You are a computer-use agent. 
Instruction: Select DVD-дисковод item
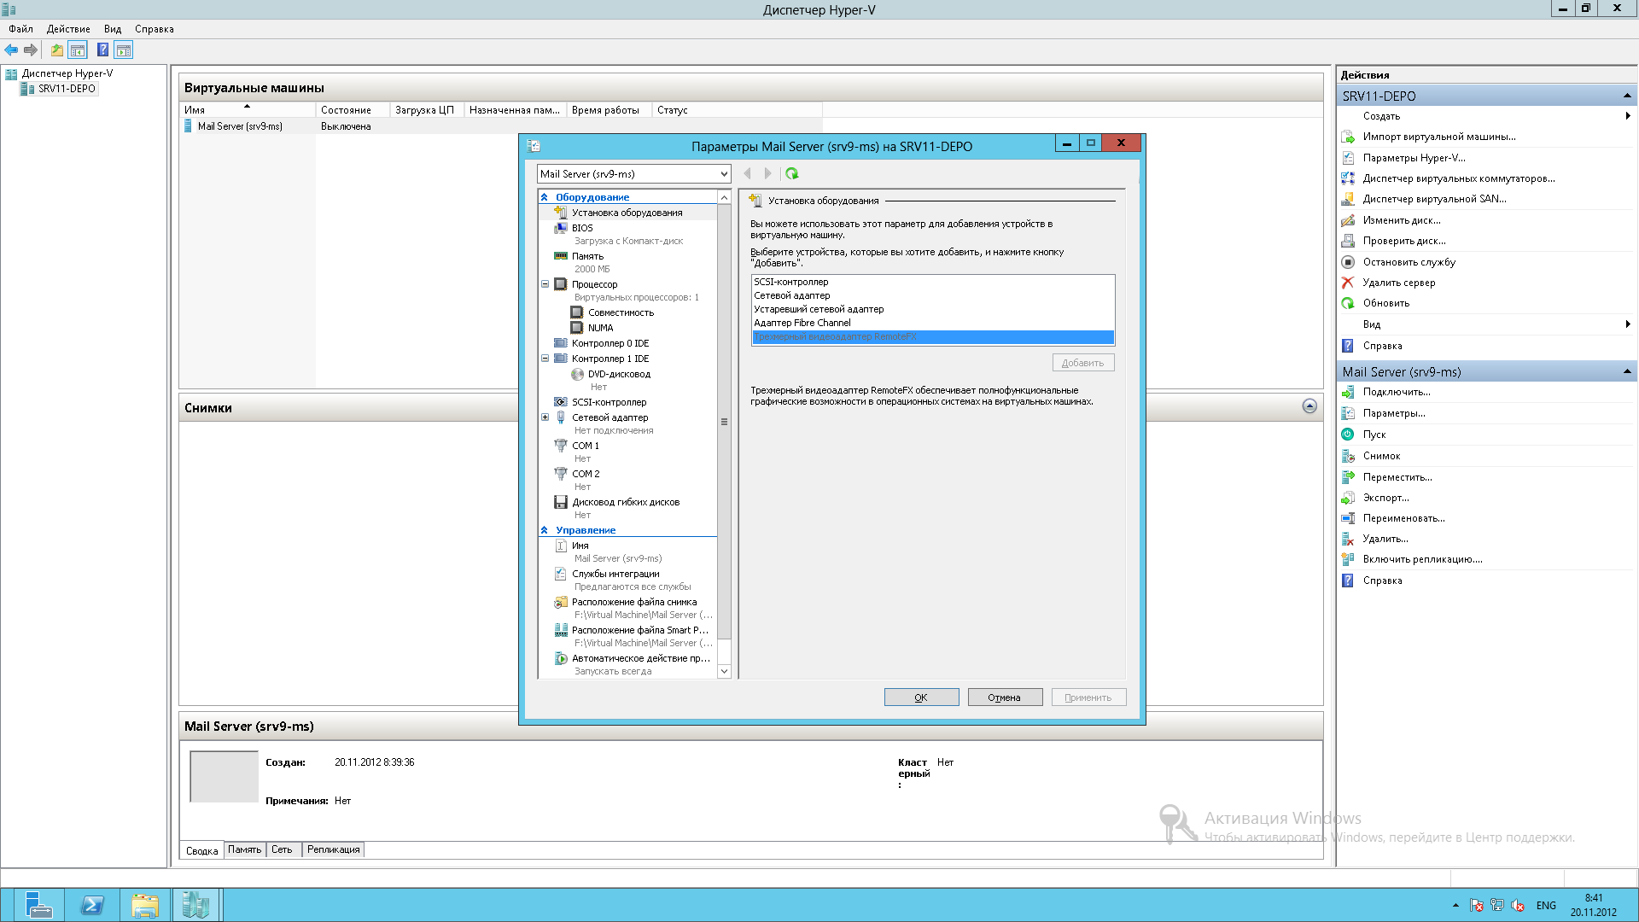coord(619,374)
